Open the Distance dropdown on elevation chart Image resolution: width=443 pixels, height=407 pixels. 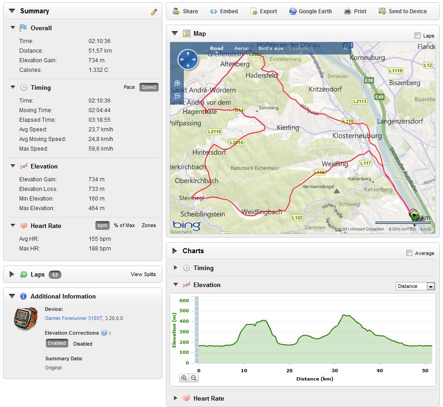tap(431, 286)
